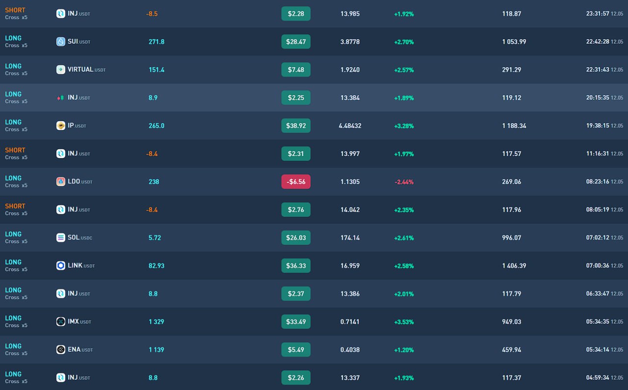Click the IMX coin icon
Screen dimensions: 628x390
click(61, 321)
